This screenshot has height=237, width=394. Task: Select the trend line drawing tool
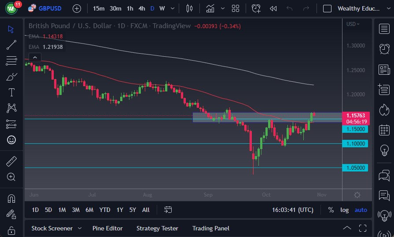[11, 44]
